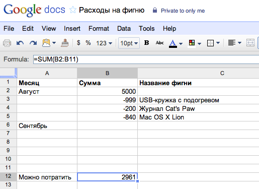259x189 pixels.
Task: Click the text align icon
Action: pos(232,43)
